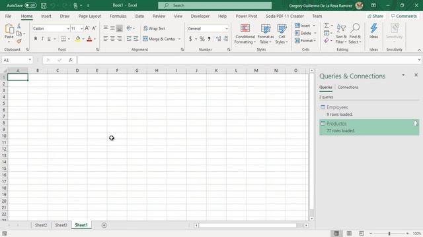Open the font size dropdown

click(x=81, y=28)
